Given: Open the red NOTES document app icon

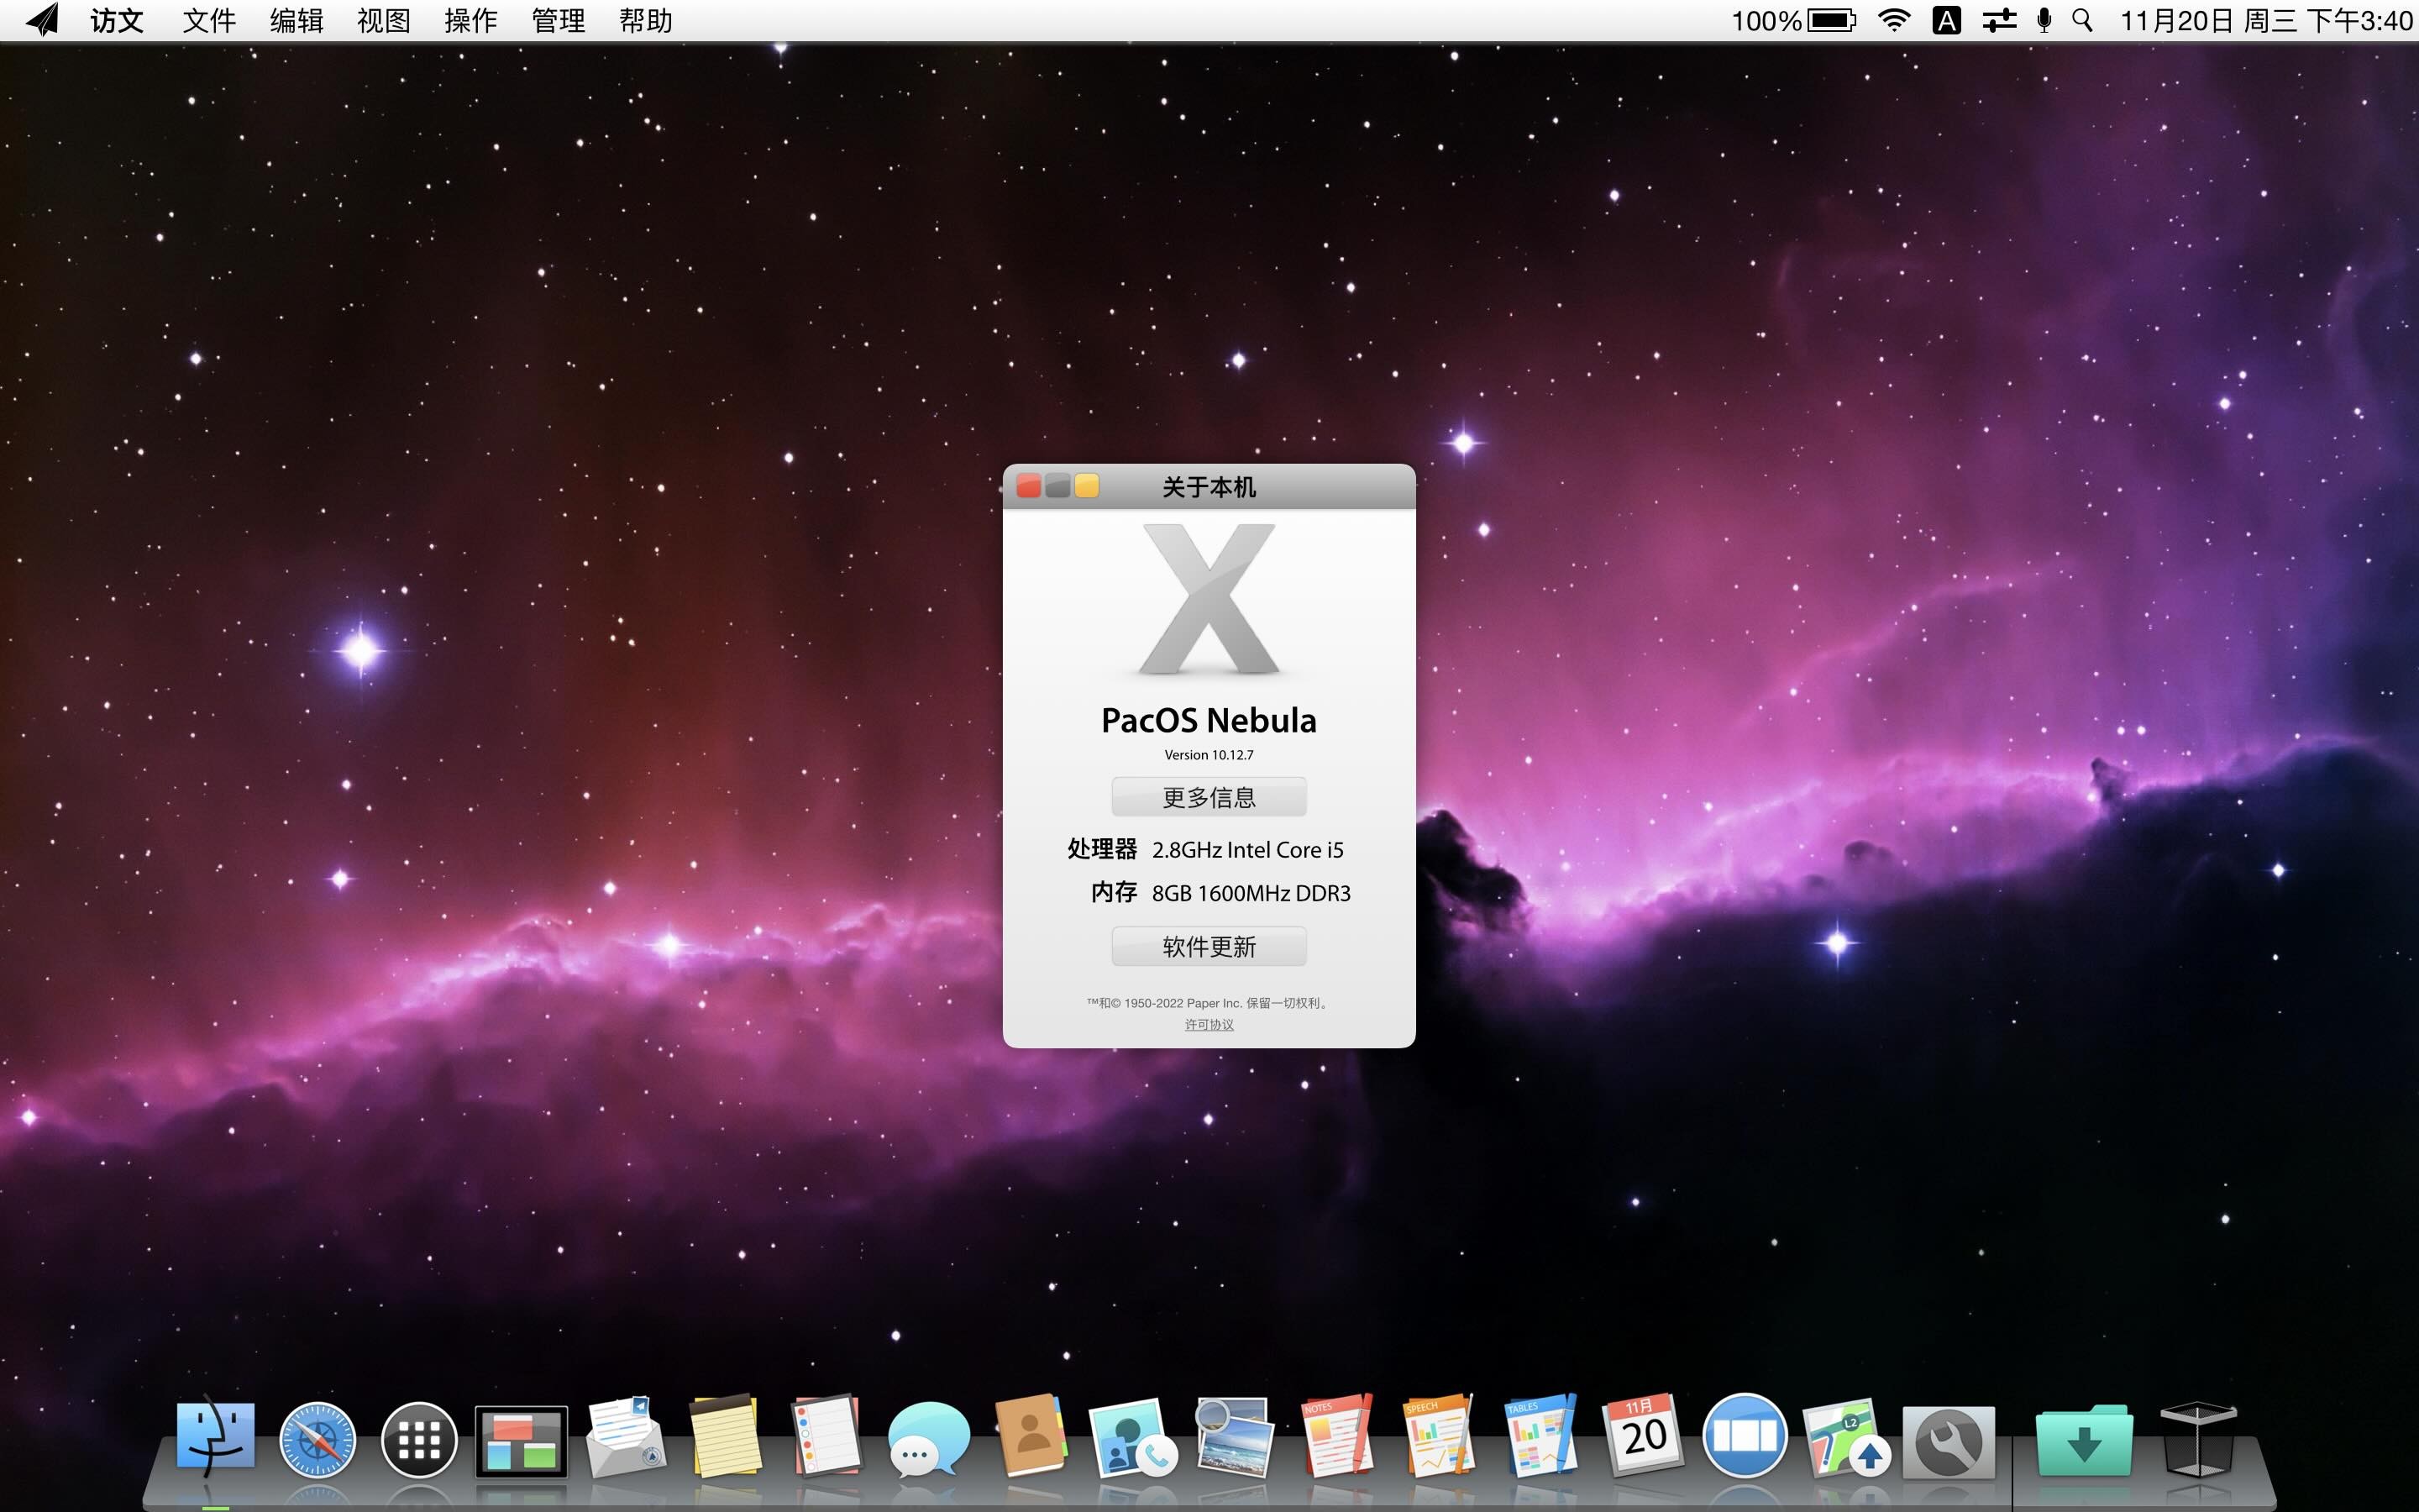Looking at the screenshot, I should [1337, 1435].
